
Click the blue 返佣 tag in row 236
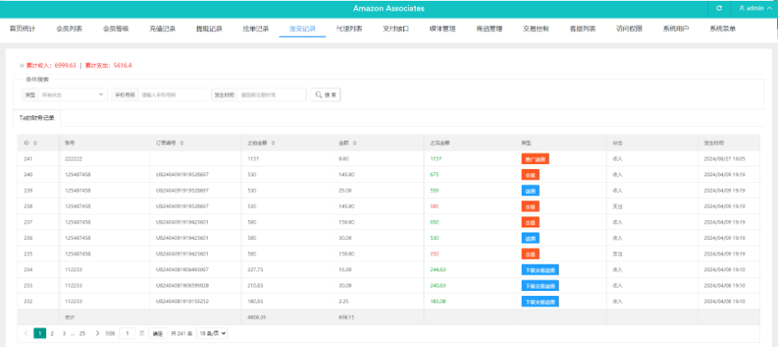[530, 238]
